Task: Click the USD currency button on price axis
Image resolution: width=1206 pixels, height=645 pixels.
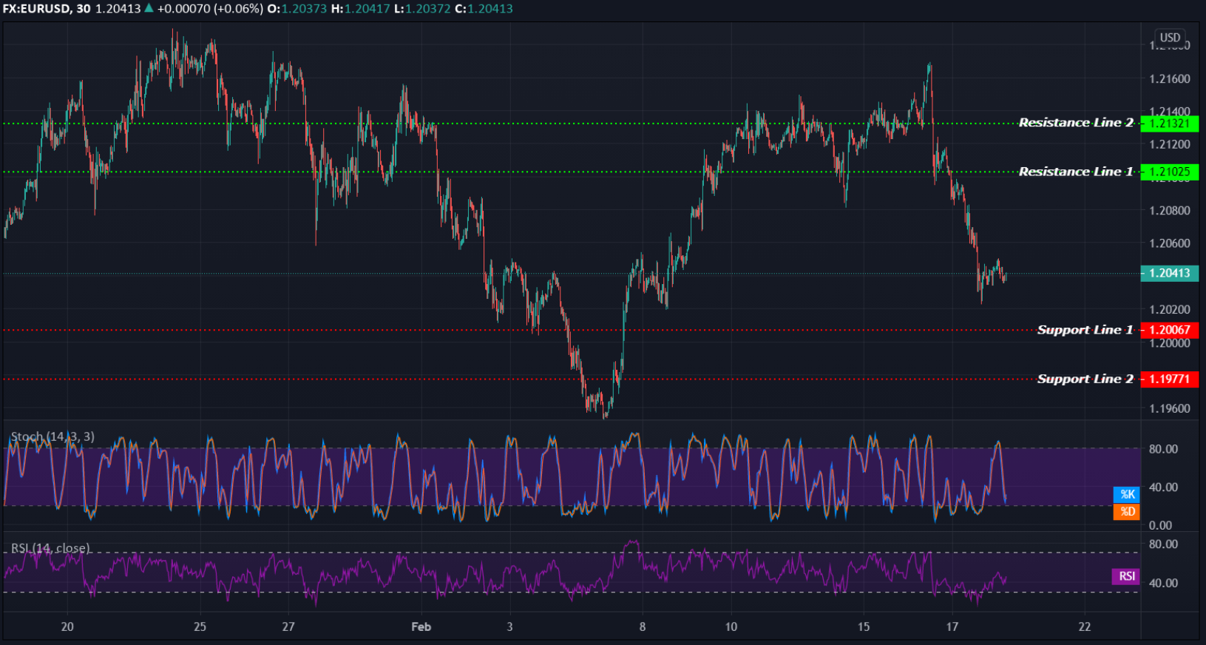Action: (1170, 38)
